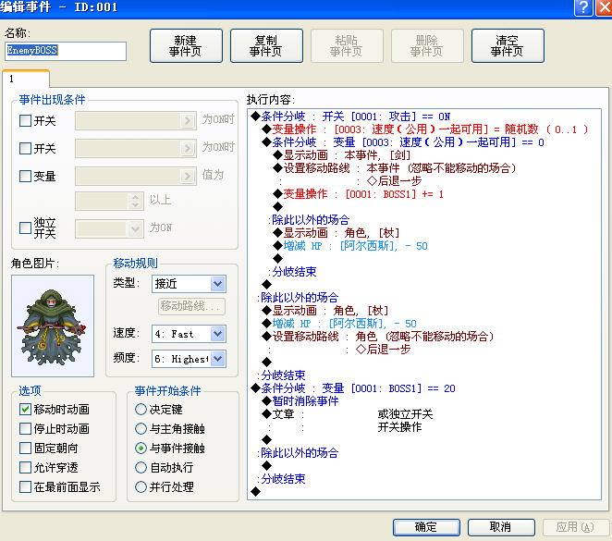Open the movement 类型 dropdown showing 接近
The image size is (612, 541).
tap(189, 284)
